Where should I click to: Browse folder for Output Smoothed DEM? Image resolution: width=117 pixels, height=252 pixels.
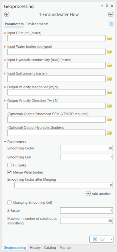pyautogui.click(x=110, y=119)
